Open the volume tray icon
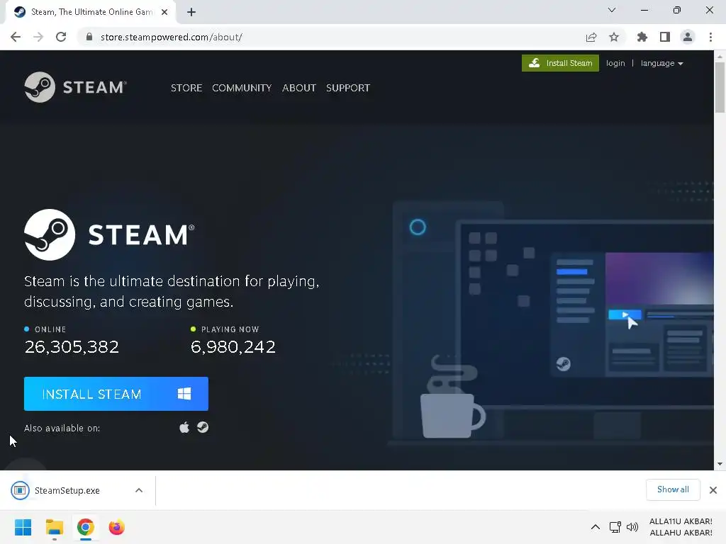 632,527
